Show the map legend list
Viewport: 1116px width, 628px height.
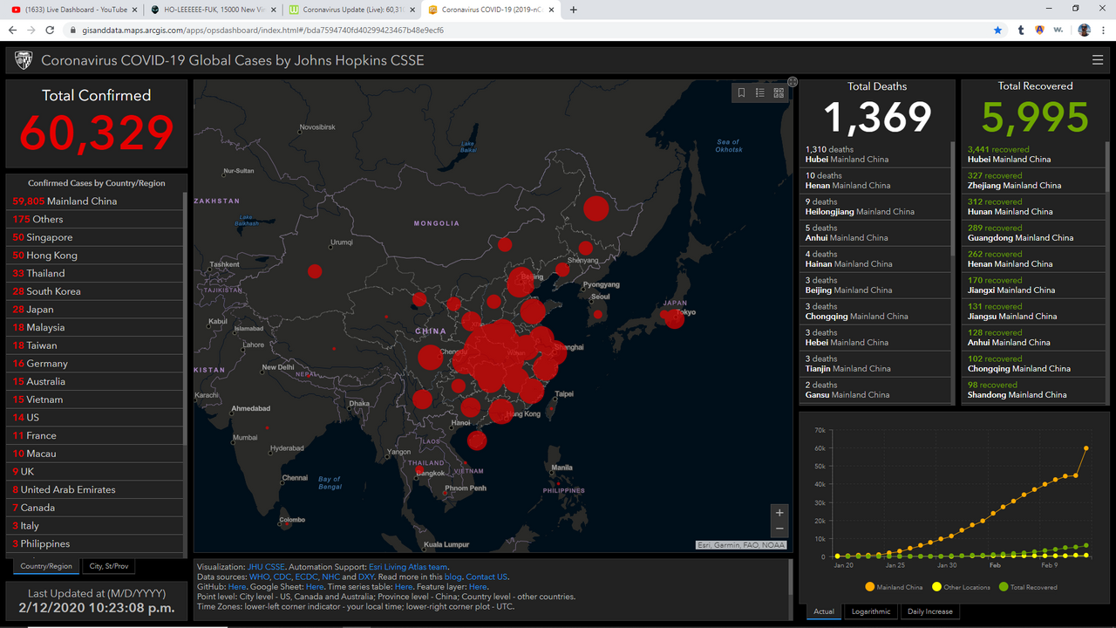[760, 93]
